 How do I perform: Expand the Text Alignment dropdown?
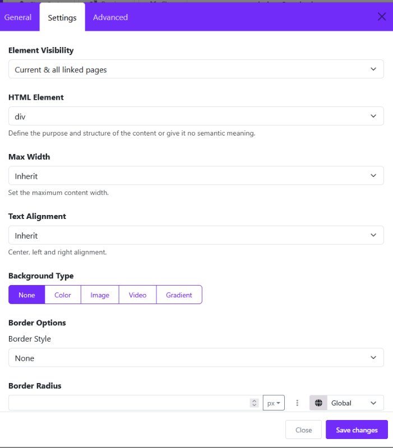pos(196,236)
